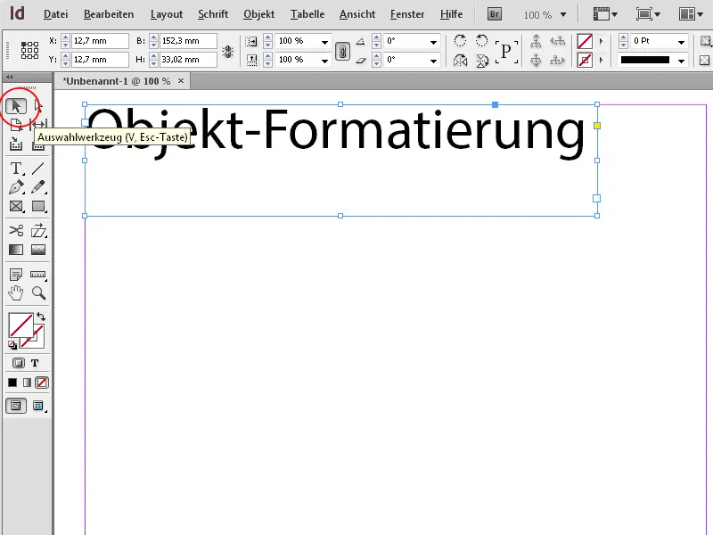Select the Free Transform tool
713x535 pixels.
pyautogui.click(x=38, y=231)
